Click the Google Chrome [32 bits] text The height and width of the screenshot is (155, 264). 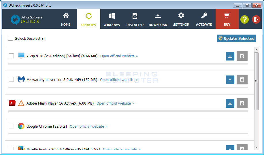point(47,126)
